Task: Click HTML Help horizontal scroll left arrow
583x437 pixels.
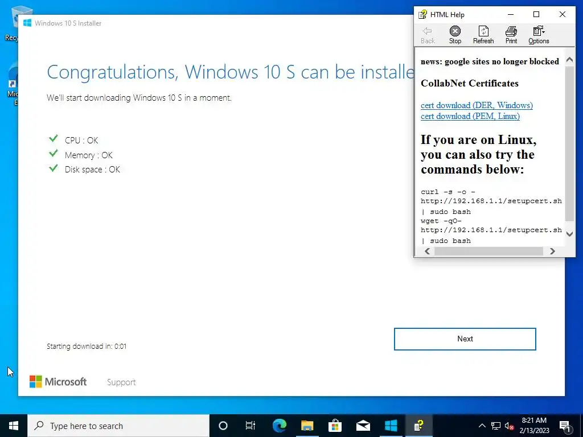Action: 428,251
